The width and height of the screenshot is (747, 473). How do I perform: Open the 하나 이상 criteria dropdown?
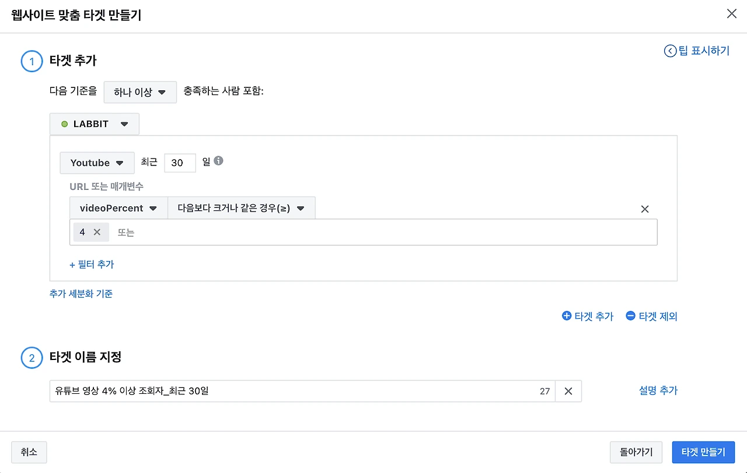point(140,92)
